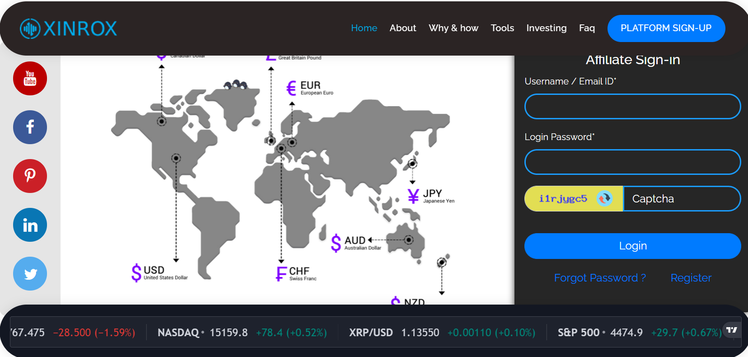The image size is (748, 357).
Task: Click the Register link
Action: pyautogui.click(x=691, y=278)
